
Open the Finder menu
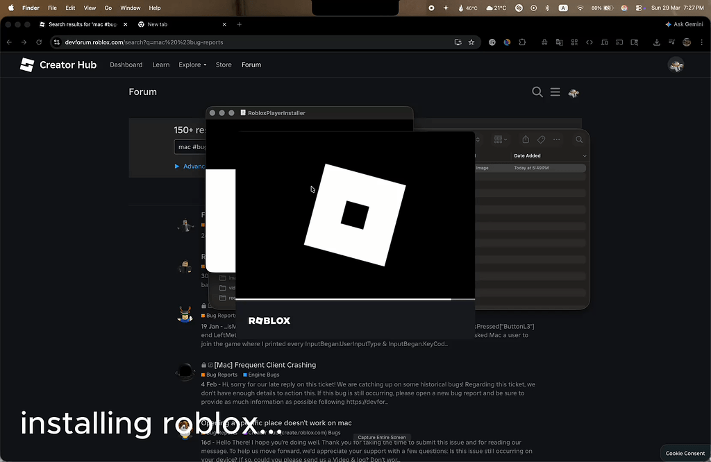[x=31, y=8]
